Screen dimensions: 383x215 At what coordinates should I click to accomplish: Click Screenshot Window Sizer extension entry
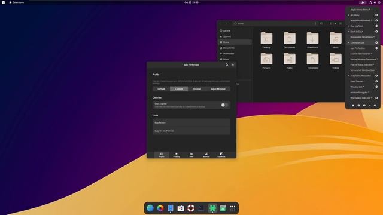pos(363,70)
